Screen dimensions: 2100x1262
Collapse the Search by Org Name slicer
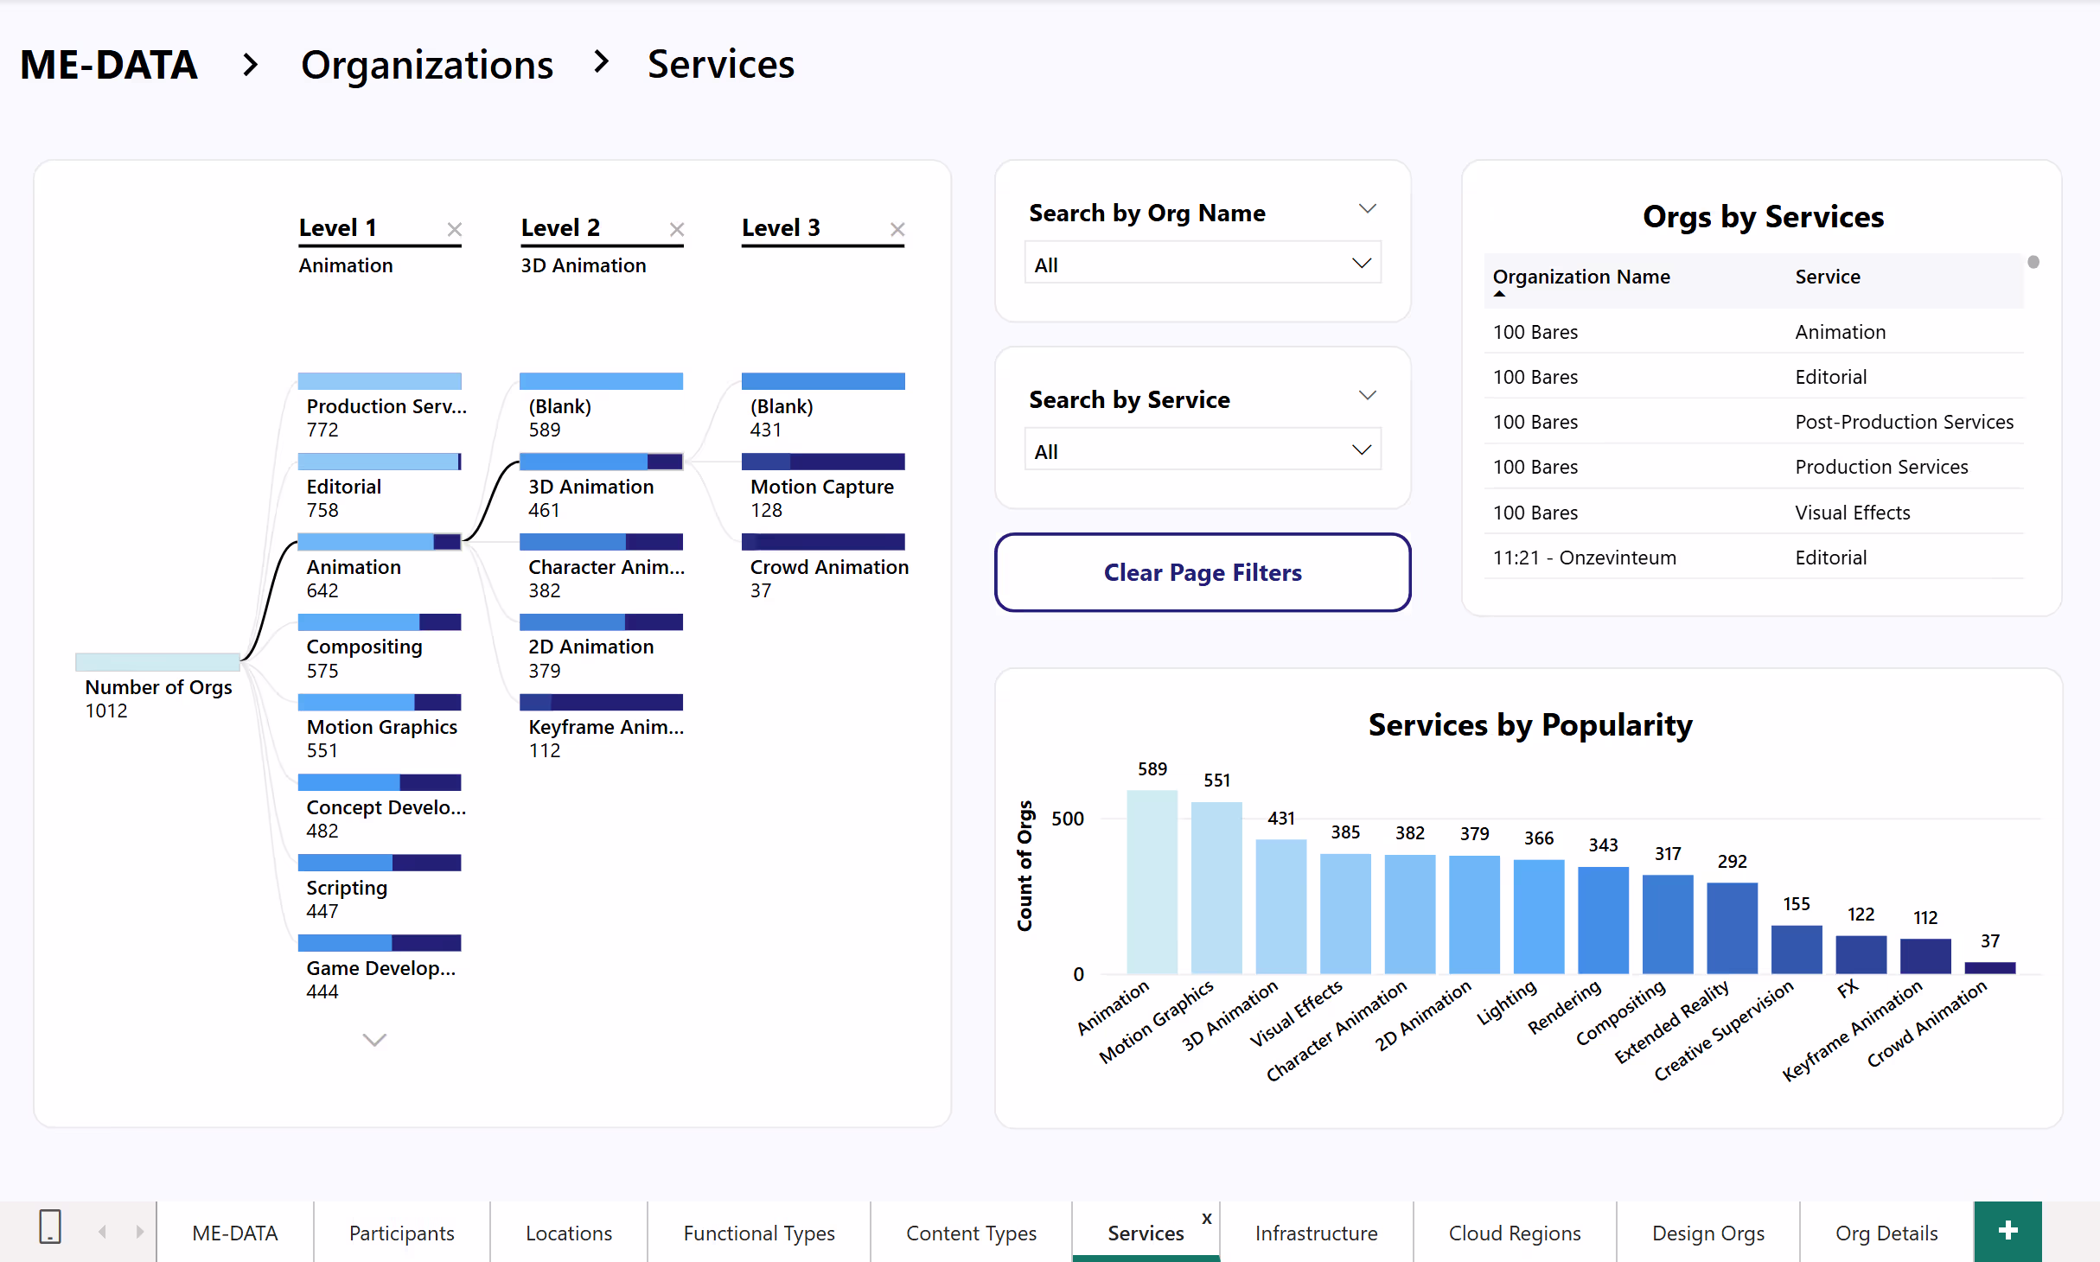point(1367,209)
